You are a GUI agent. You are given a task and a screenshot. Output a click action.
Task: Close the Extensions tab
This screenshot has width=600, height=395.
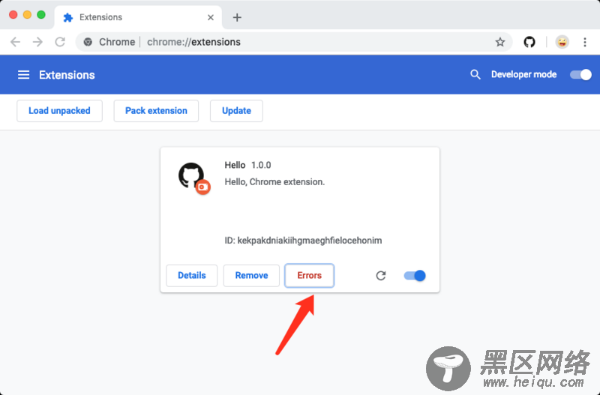click(x=211, y=17)
